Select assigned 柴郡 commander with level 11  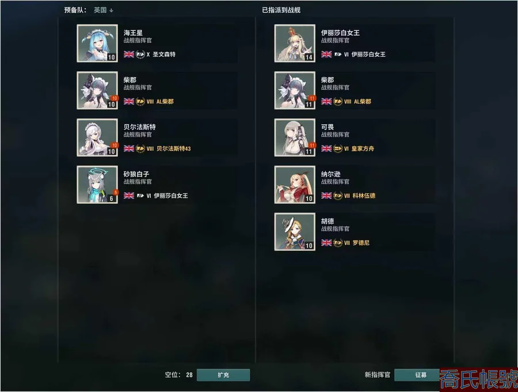[x=295, y=90]
